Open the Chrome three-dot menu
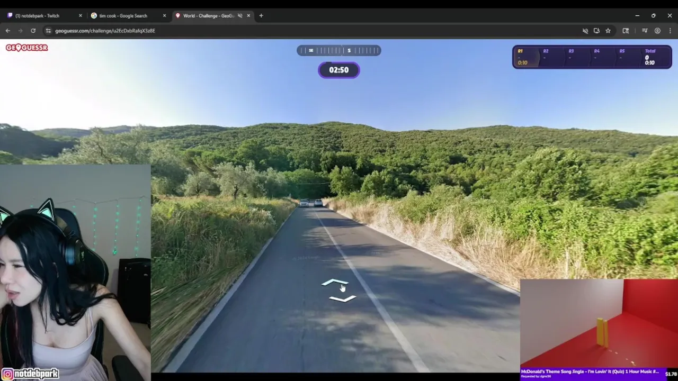 (x=670, y=31)
